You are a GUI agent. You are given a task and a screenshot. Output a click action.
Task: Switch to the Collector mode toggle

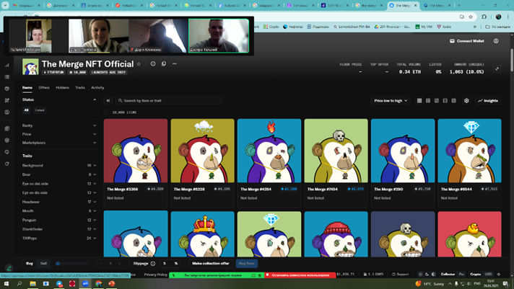(448, 275)
